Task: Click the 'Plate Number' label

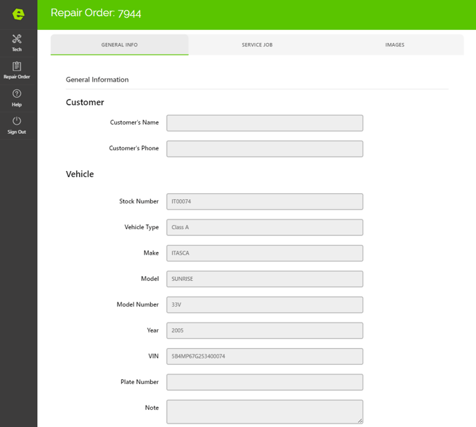Action: click(139, 382)
